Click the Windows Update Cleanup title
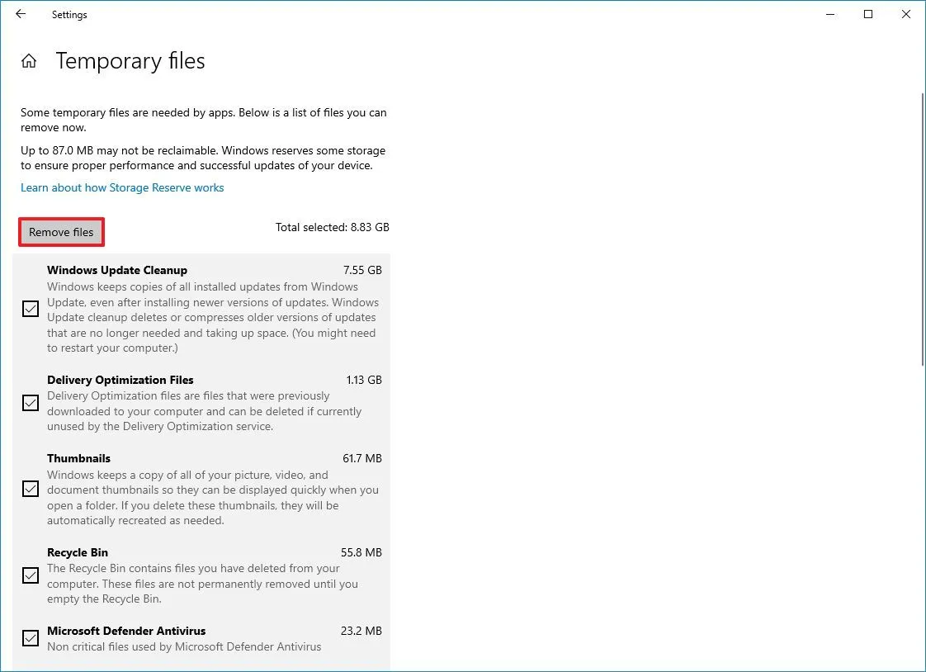 click(117, 270)
